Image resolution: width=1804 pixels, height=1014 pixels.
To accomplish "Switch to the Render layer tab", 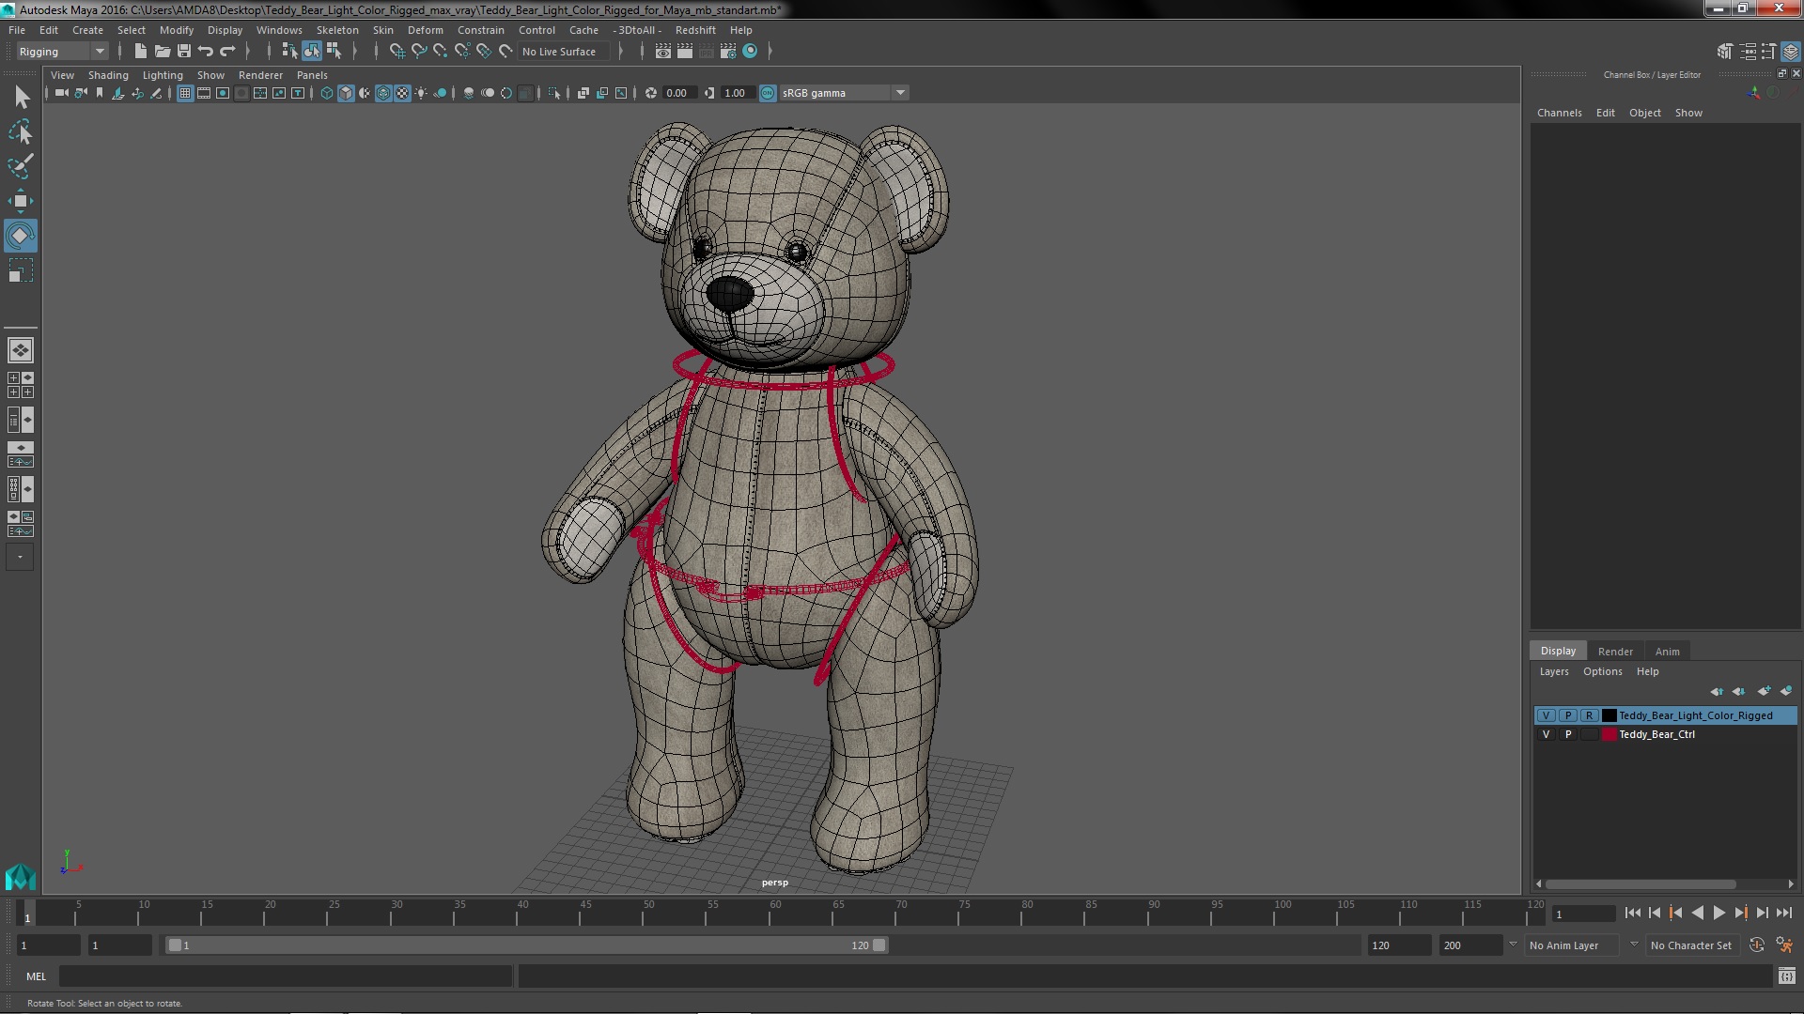I will (1615, 651).
